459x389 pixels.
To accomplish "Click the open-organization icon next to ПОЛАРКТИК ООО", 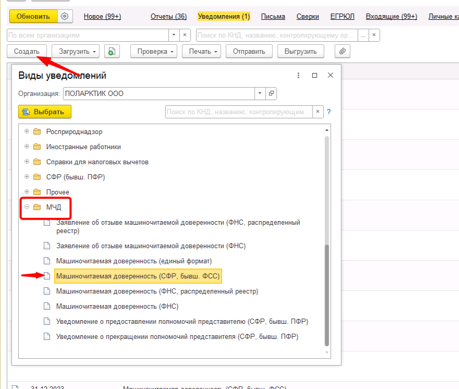I will (x=271, y=94).
